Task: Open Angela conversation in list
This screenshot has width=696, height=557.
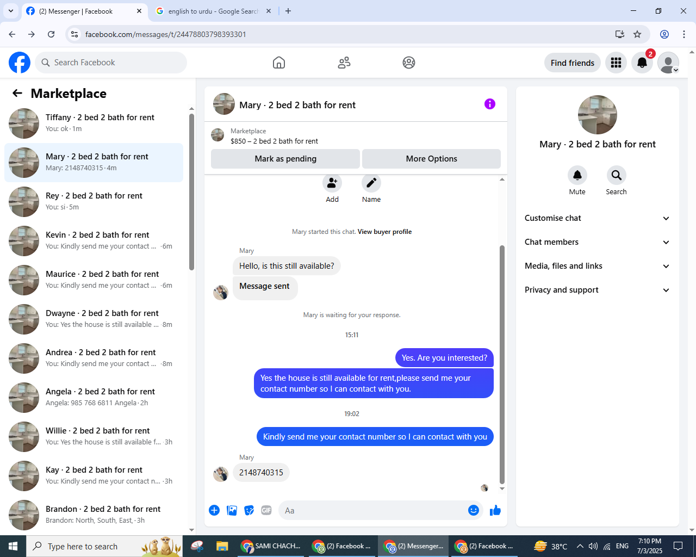Action: 94,398
